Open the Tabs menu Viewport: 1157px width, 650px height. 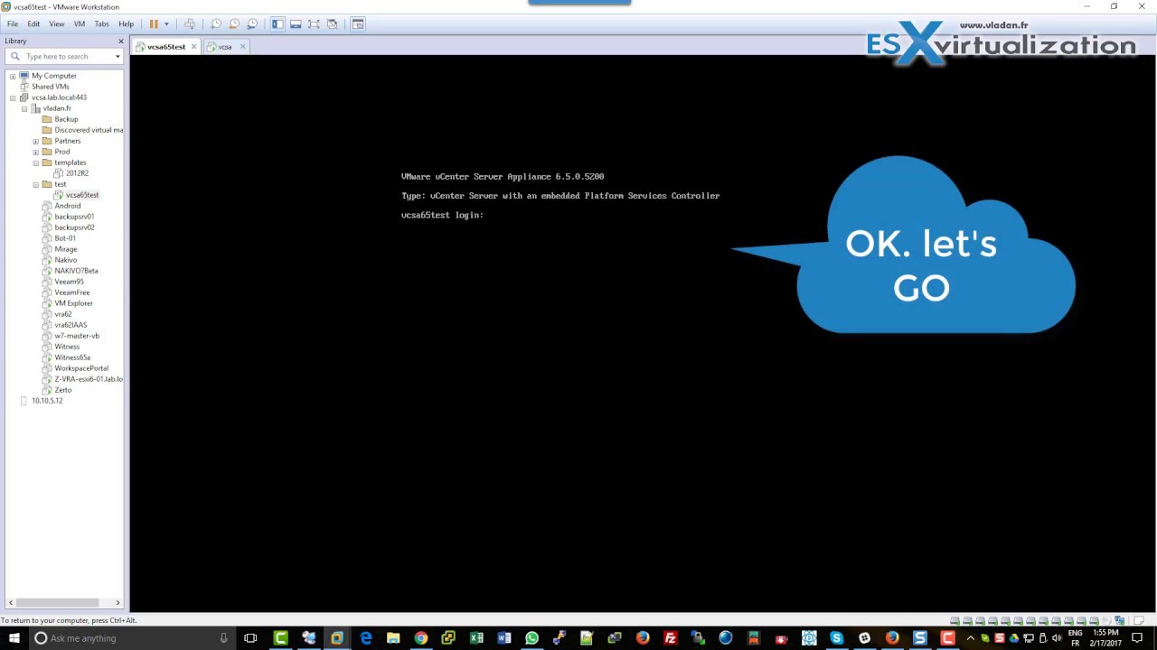coord(101,24)
